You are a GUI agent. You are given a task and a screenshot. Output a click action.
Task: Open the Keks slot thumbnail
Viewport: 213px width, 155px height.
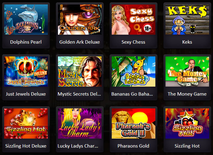187,20
